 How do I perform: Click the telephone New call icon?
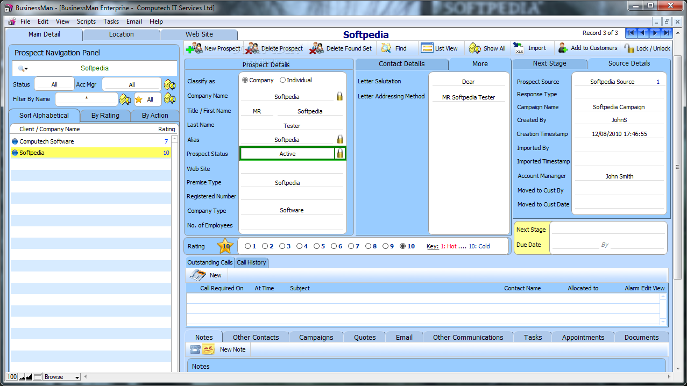click(x=199, y=275)
